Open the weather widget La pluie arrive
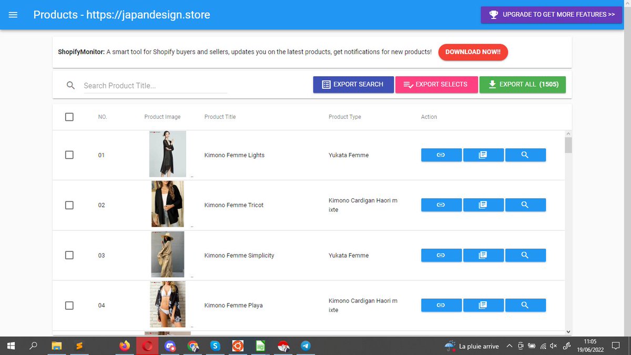631x355 pixels. [472, 346]
